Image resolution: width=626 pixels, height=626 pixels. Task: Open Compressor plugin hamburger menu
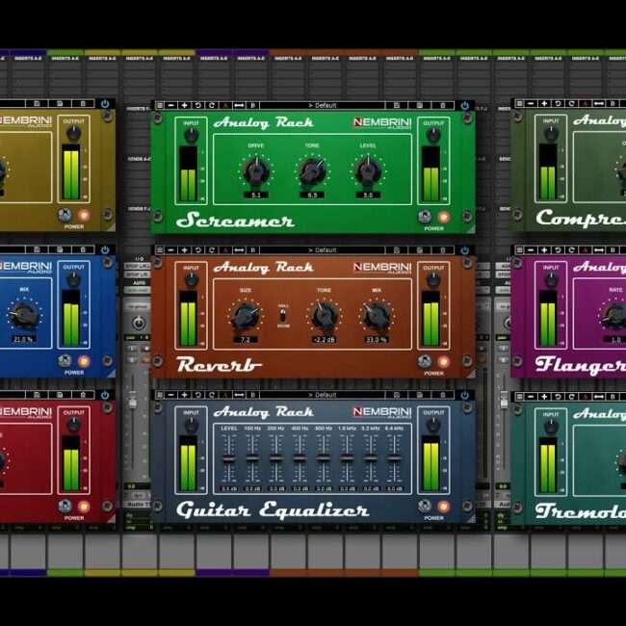(x=519, y=104)
